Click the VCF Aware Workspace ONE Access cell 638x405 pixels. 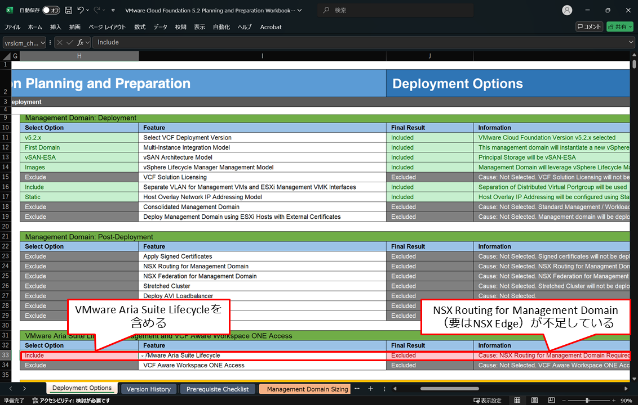coord(263,365)
